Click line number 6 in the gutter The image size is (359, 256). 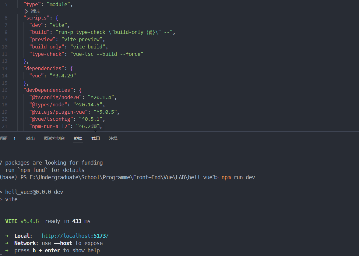click(6, 18)
